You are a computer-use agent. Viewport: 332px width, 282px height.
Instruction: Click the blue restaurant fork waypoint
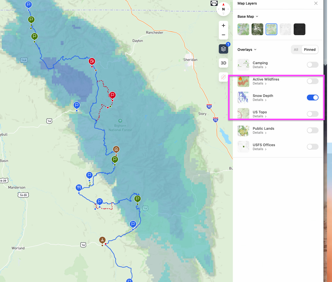79,187
